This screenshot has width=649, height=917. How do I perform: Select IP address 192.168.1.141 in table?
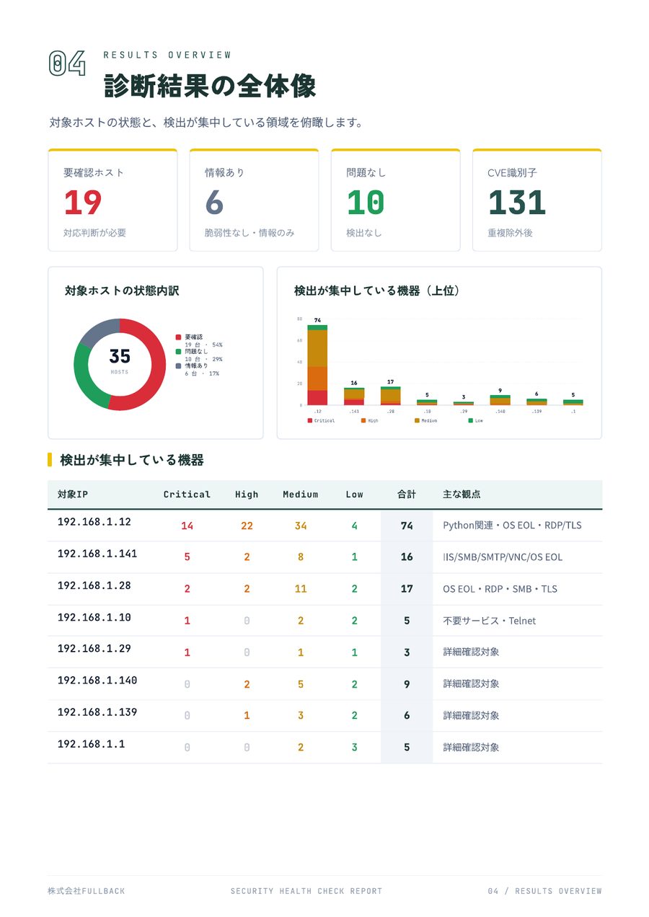click(97, 554)
